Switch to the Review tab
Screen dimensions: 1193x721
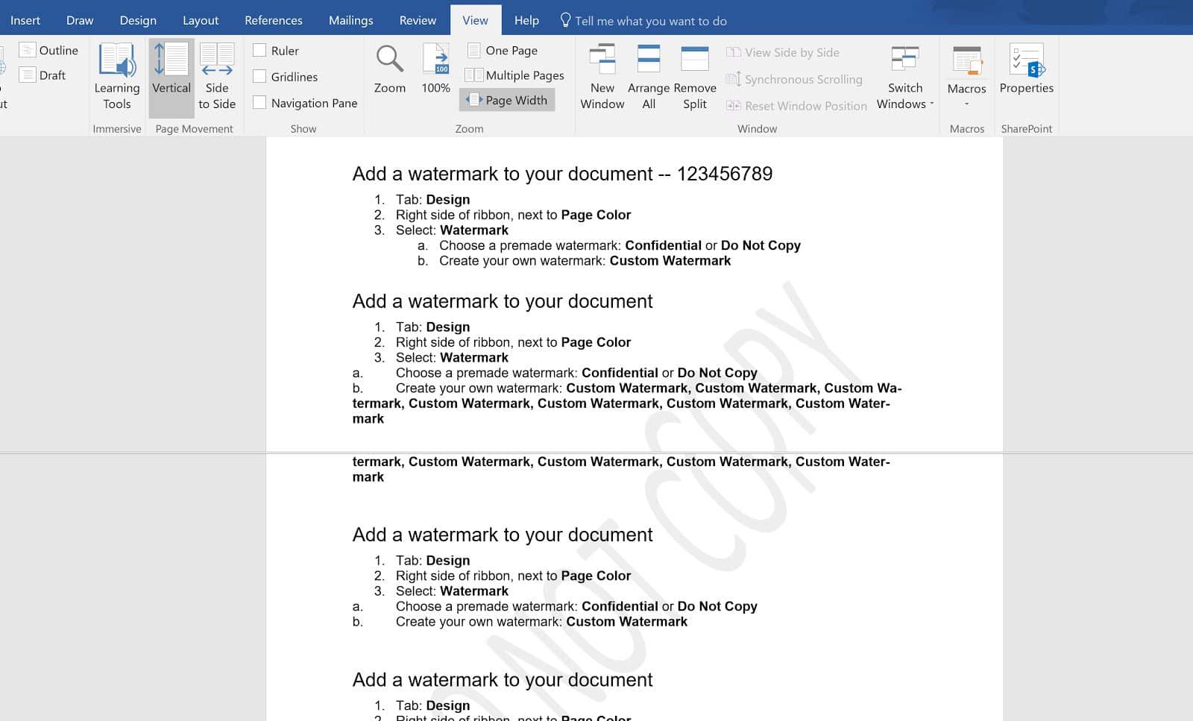pos(417,20)
